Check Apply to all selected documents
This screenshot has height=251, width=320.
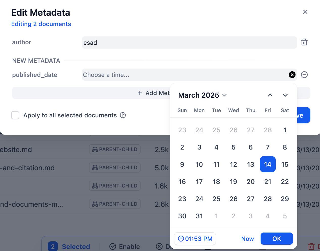15,115
